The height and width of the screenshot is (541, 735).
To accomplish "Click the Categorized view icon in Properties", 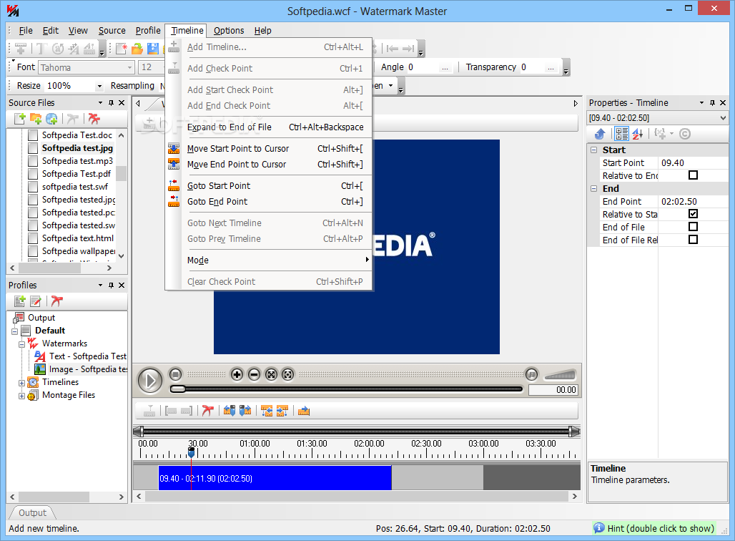I will [x=621, y=135].
